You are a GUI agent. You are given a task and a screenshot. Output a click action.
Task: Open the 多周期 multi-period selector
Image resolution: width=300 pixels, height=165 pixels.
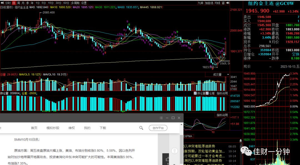[75, 3]
